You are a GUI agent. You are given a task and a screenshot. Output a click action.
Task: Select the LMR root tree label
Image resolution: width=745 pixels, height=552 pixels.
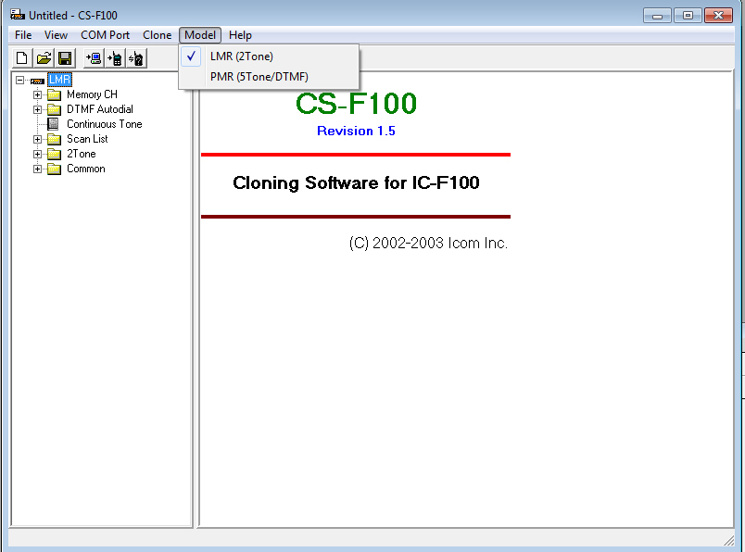click(59, 80)
